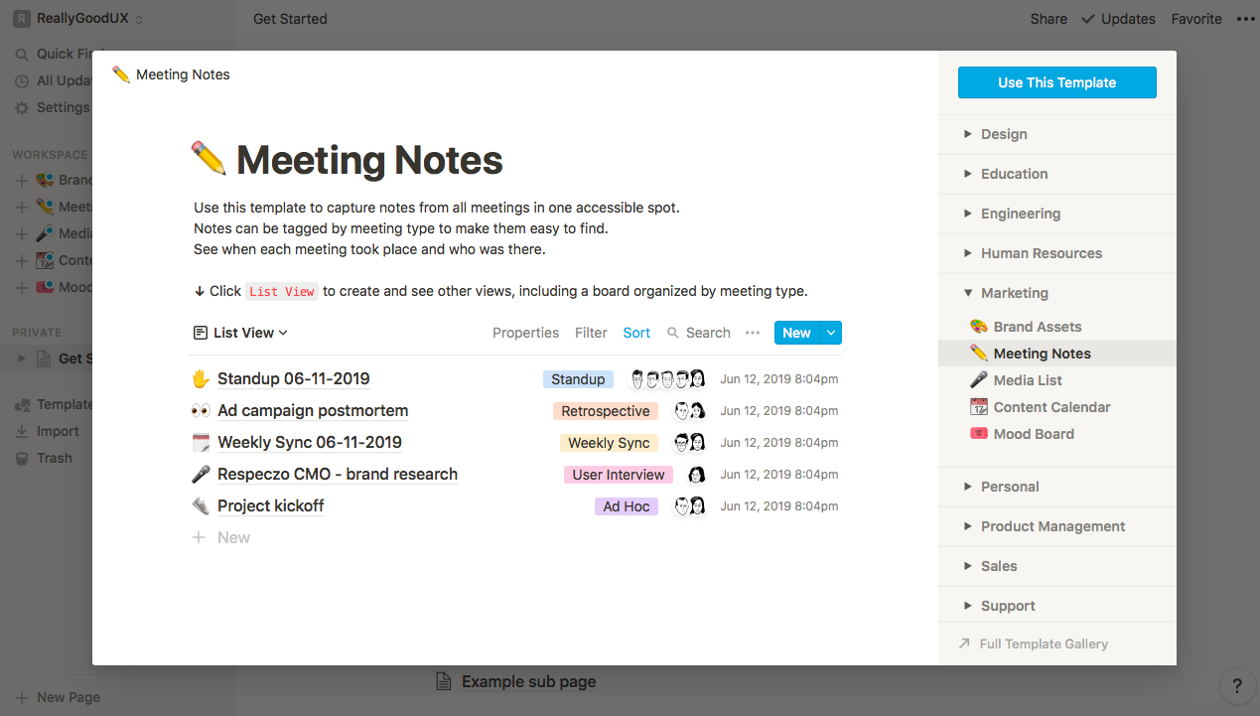Expand the Product Management category
The height and width of the screenshot is (716, 1260).
point(968,526)
